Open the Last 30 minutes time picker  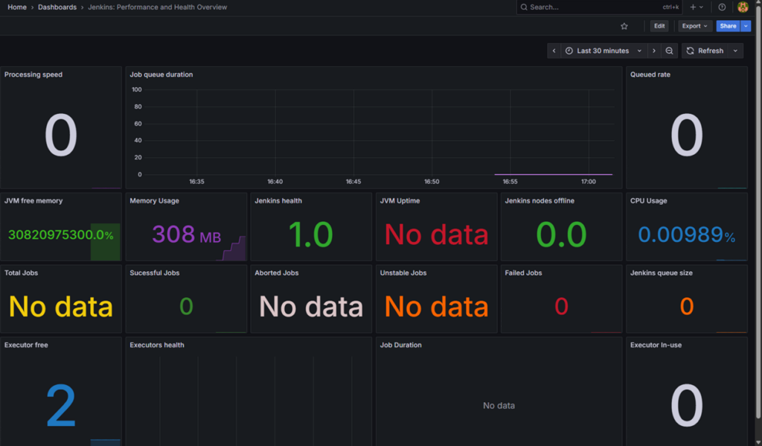pyautogui.click(x=603, y=51)
